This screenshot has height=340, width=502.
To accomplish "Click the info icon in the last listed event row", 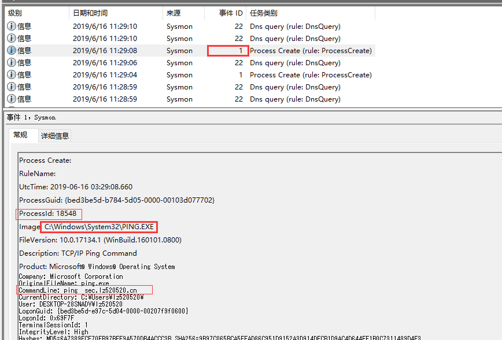I will 11,99.
